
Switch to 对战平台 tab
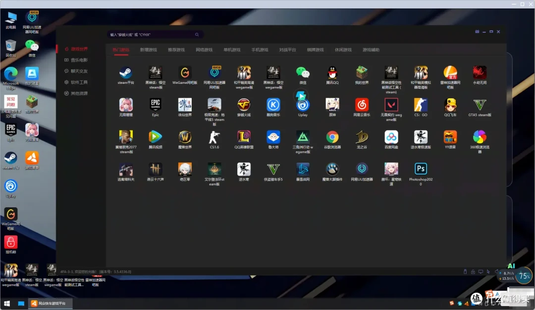[288, 50]
